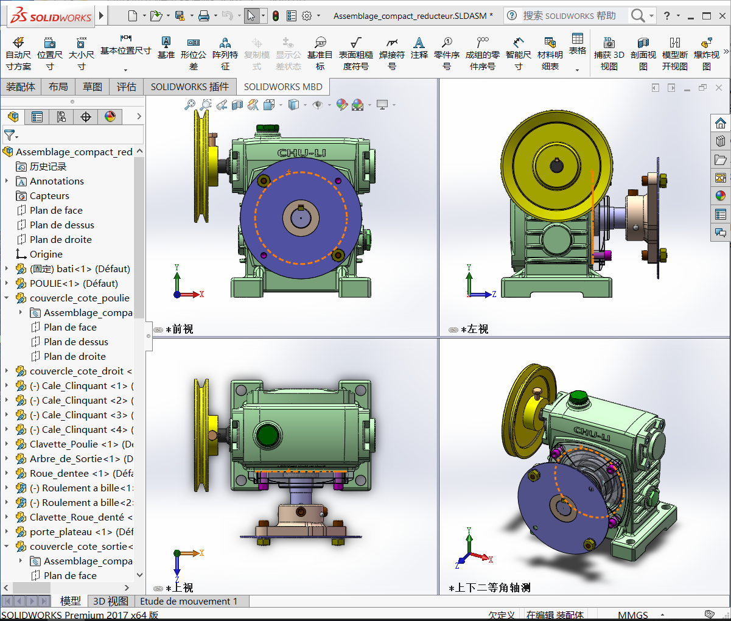This screenshot has height=621, width=731.
Task: Select the Size Dimension (大小尺寸) tool
Action: click(82, 54)
